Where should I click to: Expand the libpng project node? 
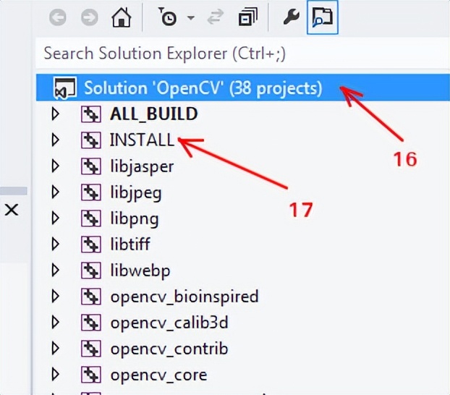coord(56,218)
